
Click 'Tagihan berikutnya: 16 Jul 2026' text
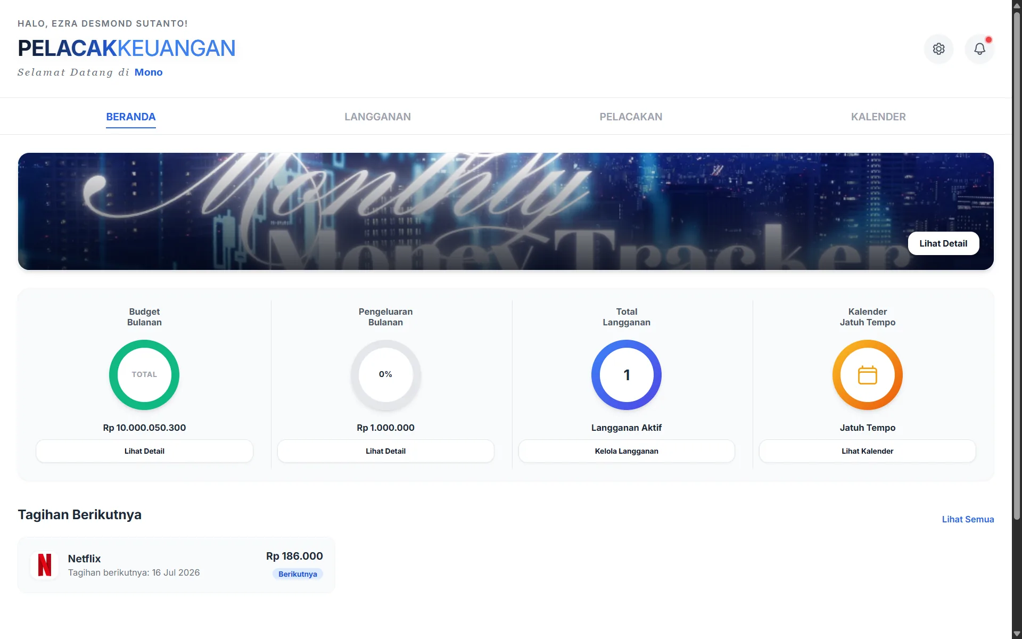134,572
